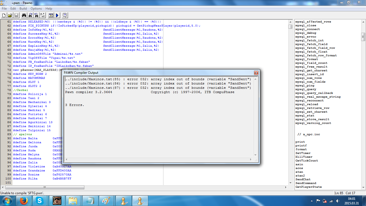Select mysql_query in the function list

(x=306, y=89)
